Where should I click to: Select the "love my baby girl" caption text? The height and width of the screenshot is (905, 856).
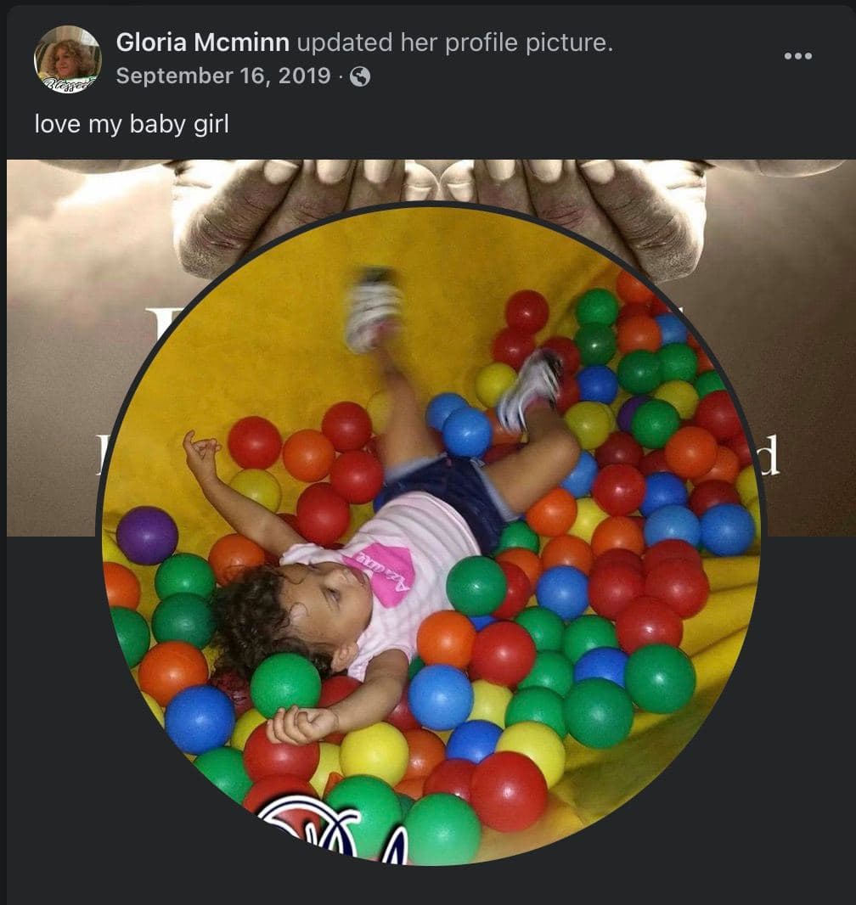(x=132, y=124)
